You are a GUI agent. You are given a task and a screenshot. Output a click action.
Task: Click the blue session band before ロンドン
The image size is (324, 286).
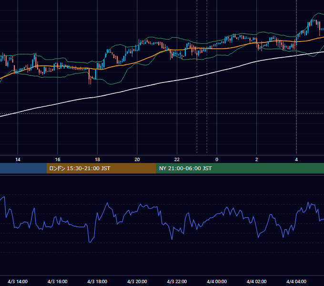[x=23, y=168]
